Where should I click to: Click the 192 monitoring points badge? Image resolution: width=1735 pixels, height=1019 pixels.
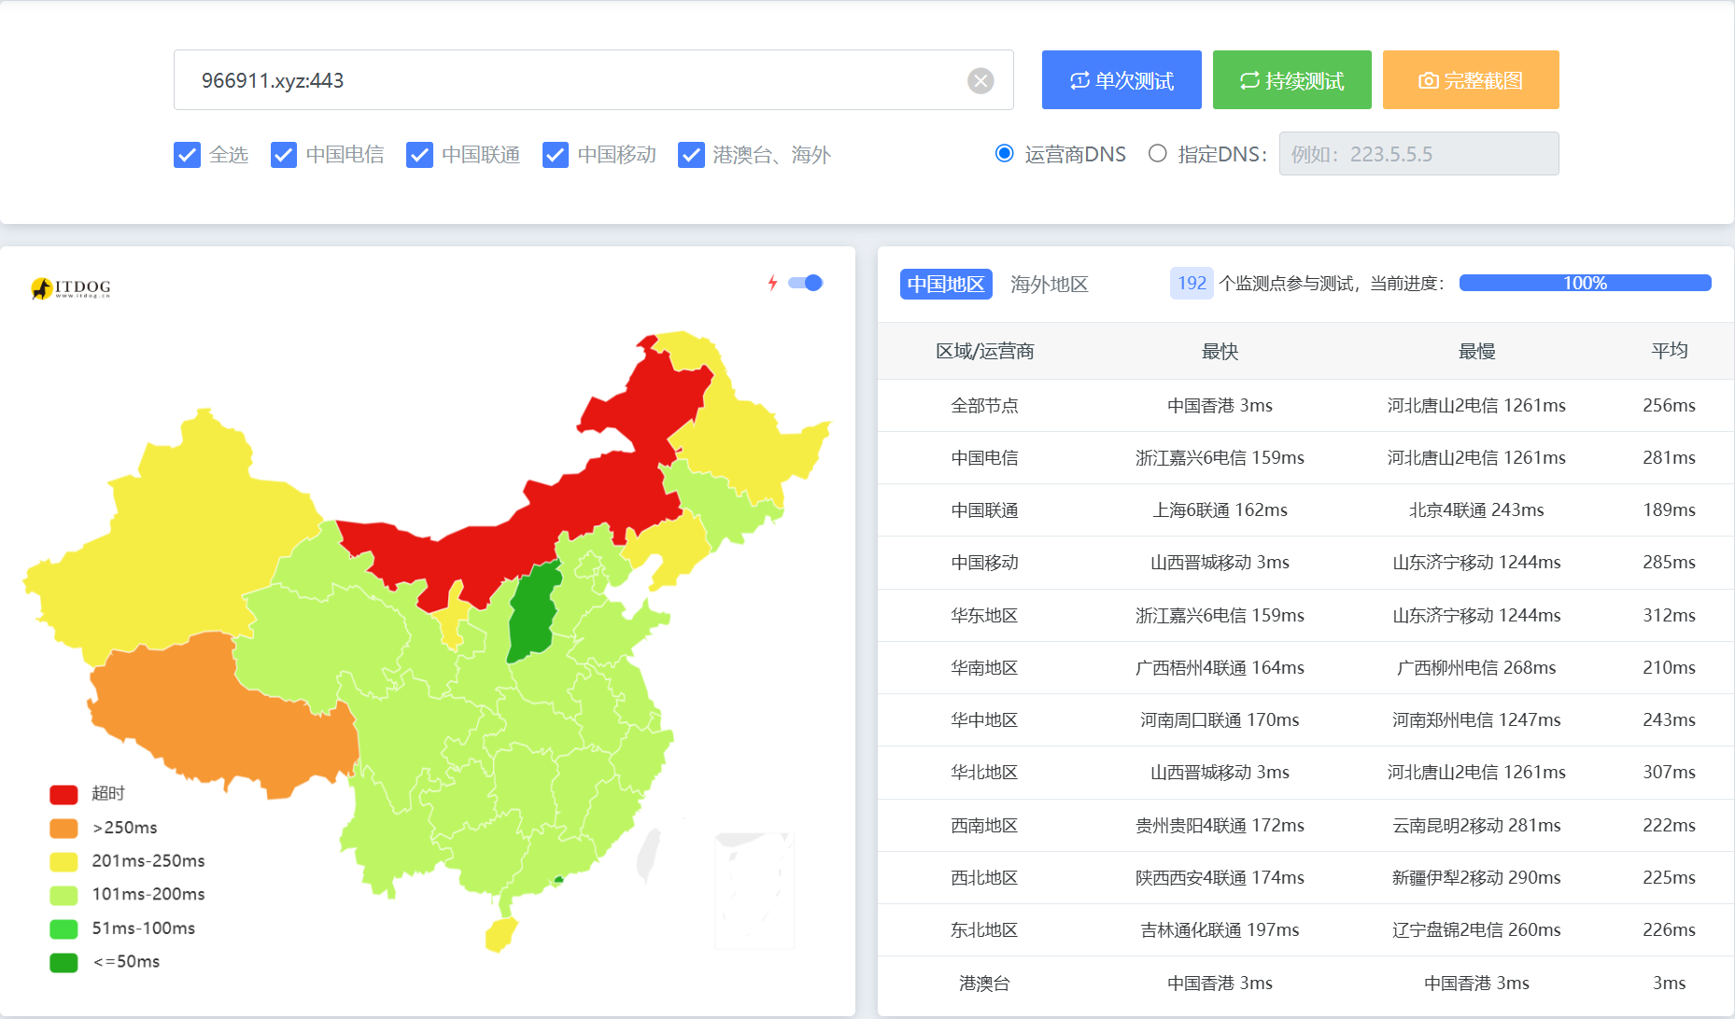[1192, 283]
